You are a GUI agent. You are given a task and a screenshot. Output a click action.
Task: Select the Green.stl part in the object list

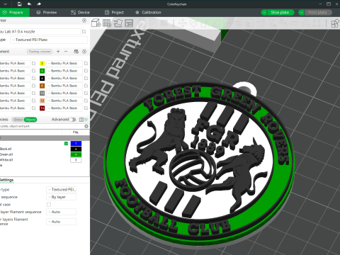pyautogui.click(x=6, y=154)
